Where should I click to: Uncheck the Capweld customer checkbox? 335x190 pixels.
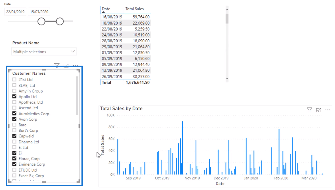pyautogui.click(x=14, y=136)
